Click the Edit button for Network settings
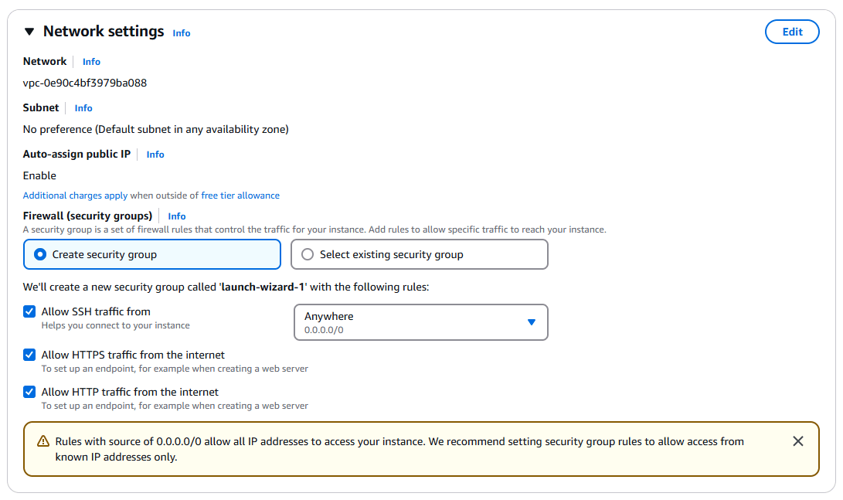This screenshot has width=843, height=500. 792,32
